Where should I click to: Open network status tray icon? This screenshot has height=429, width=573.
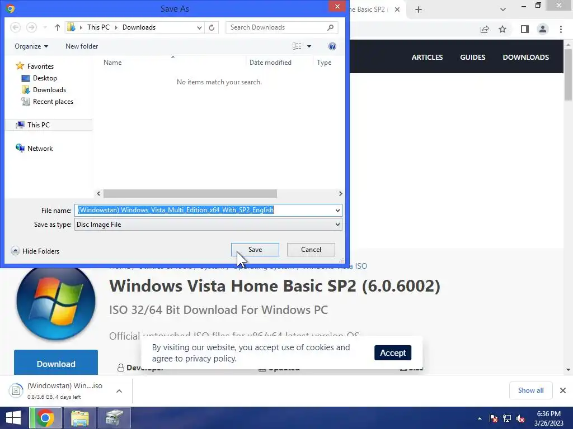(507, 418)
